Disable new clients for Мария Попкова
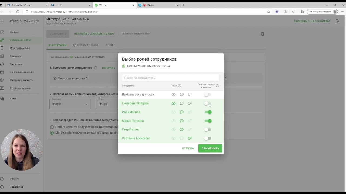The width and height of the screenshot is (346, 194). [208, 121]
